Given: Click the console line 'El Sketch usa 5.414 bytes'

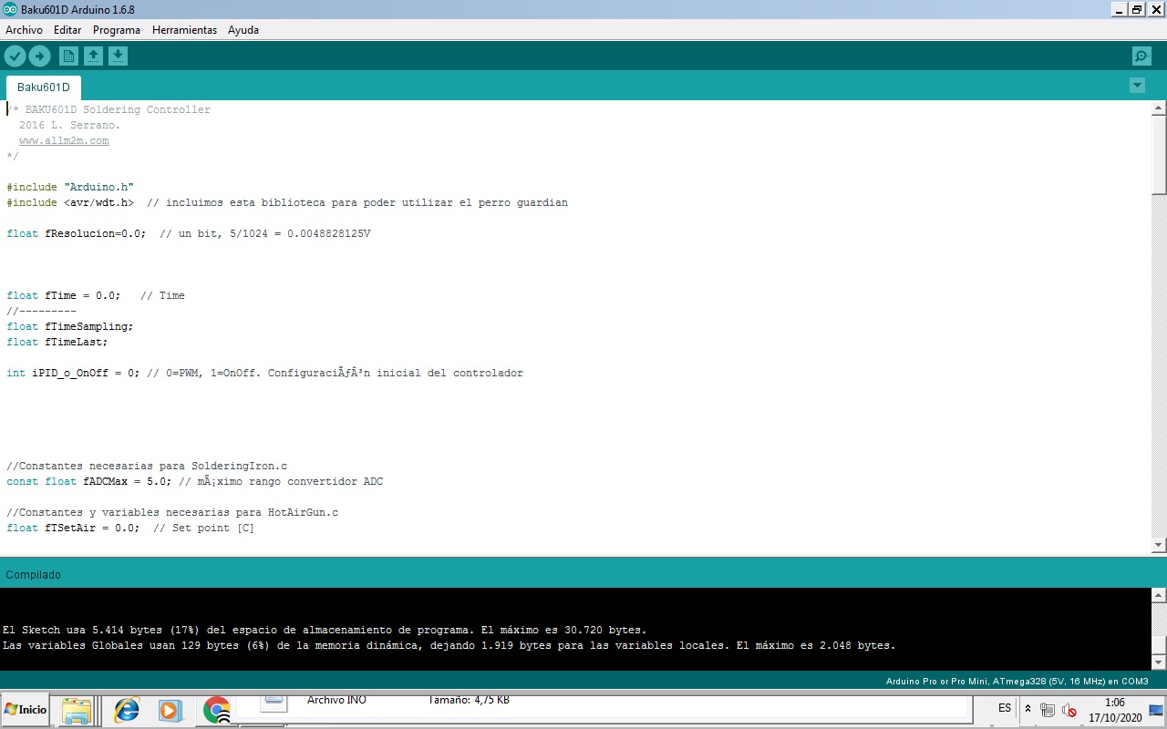Looking at the screenshot, I should [x=325, y=630].
